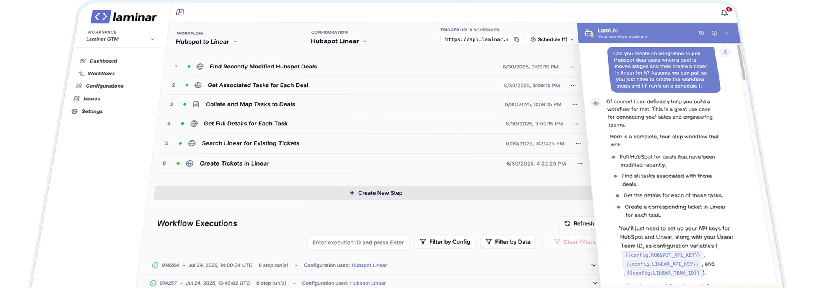Click the execution ID search field

tap(358, 243)
